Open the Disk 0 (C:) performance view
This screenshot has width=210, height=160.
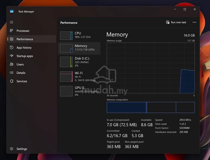coord(79,62)
